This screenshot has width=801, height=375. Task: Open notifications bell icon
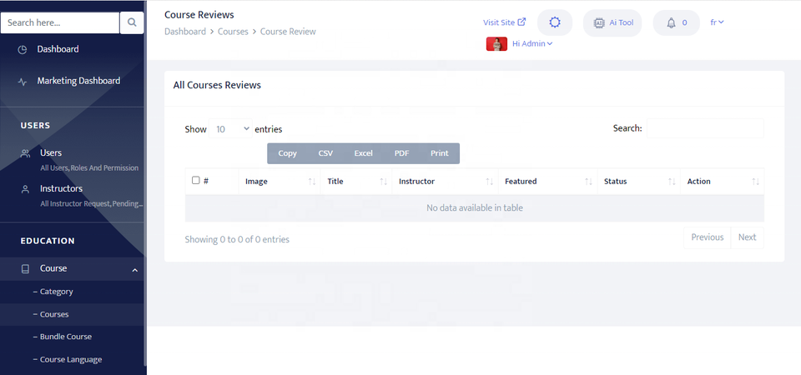(x=671, y=22)
